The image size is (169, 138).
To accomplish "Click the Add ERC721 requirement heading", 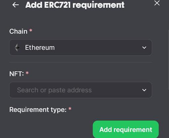I will [75, 5].
